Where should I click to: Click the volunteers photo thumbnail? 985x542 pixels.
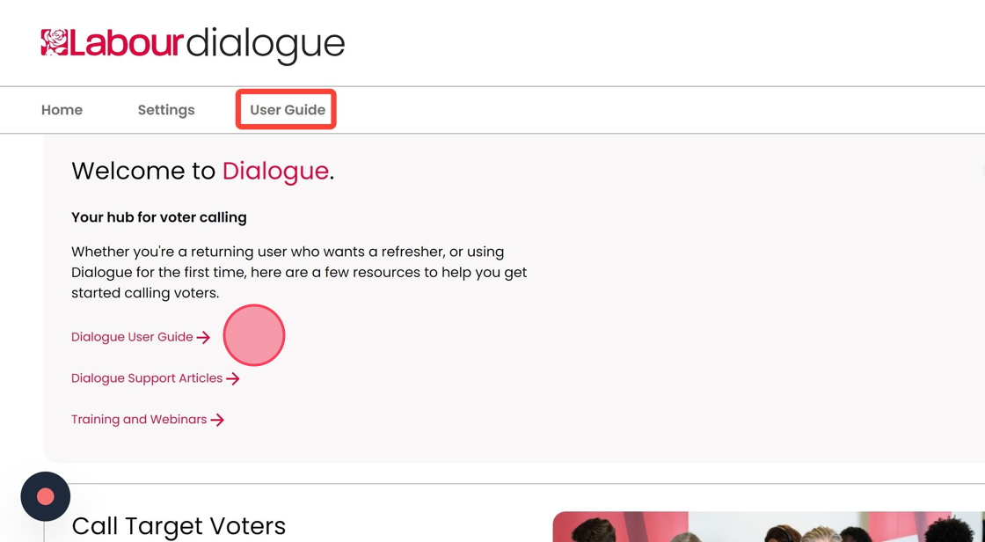[769, 526]
